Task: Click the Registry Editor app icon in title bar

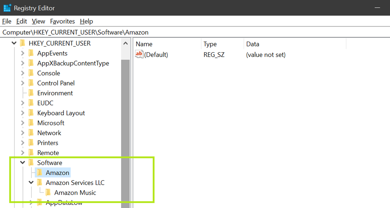Action: click(x=7, y=8)
